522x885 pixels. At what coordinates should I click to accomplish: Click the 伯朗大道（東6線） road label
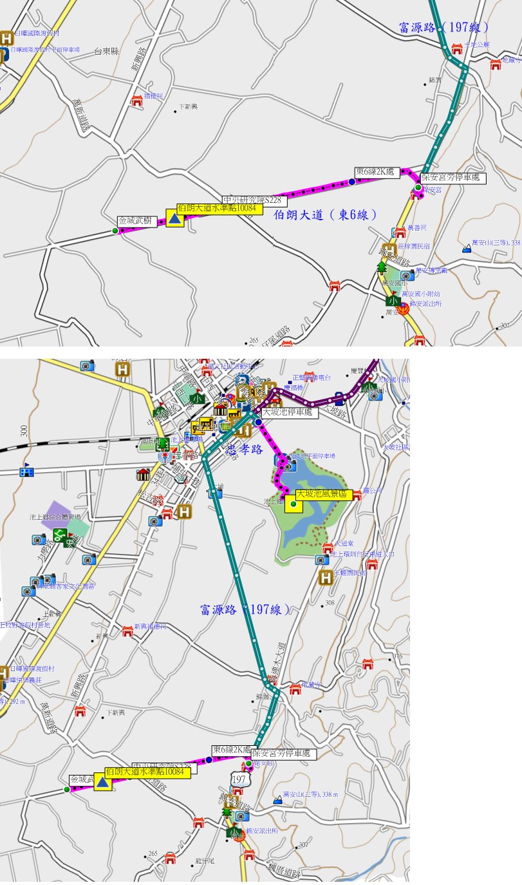pos(325,215)
